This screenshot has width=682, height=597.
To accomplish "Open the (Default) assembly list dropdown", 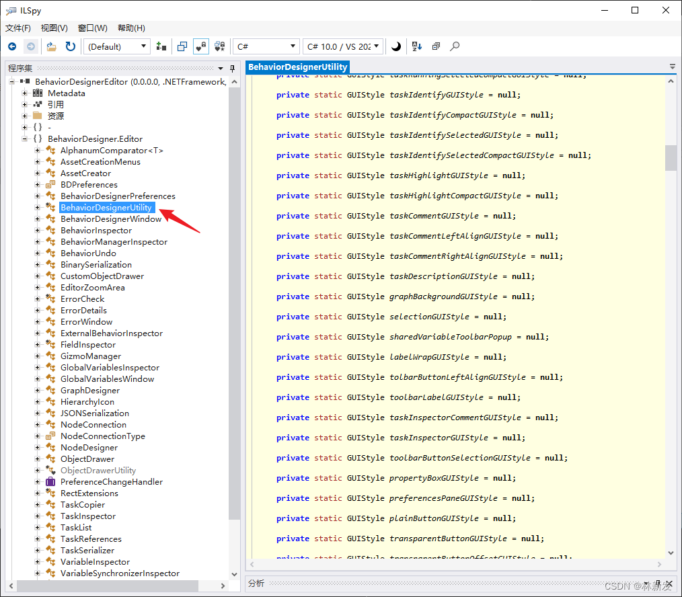I will tap(117, 46).
